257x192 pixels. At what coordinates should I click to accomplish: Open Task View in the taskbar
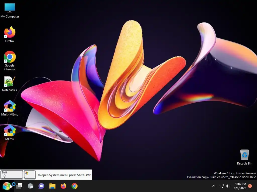click(20, 186)
